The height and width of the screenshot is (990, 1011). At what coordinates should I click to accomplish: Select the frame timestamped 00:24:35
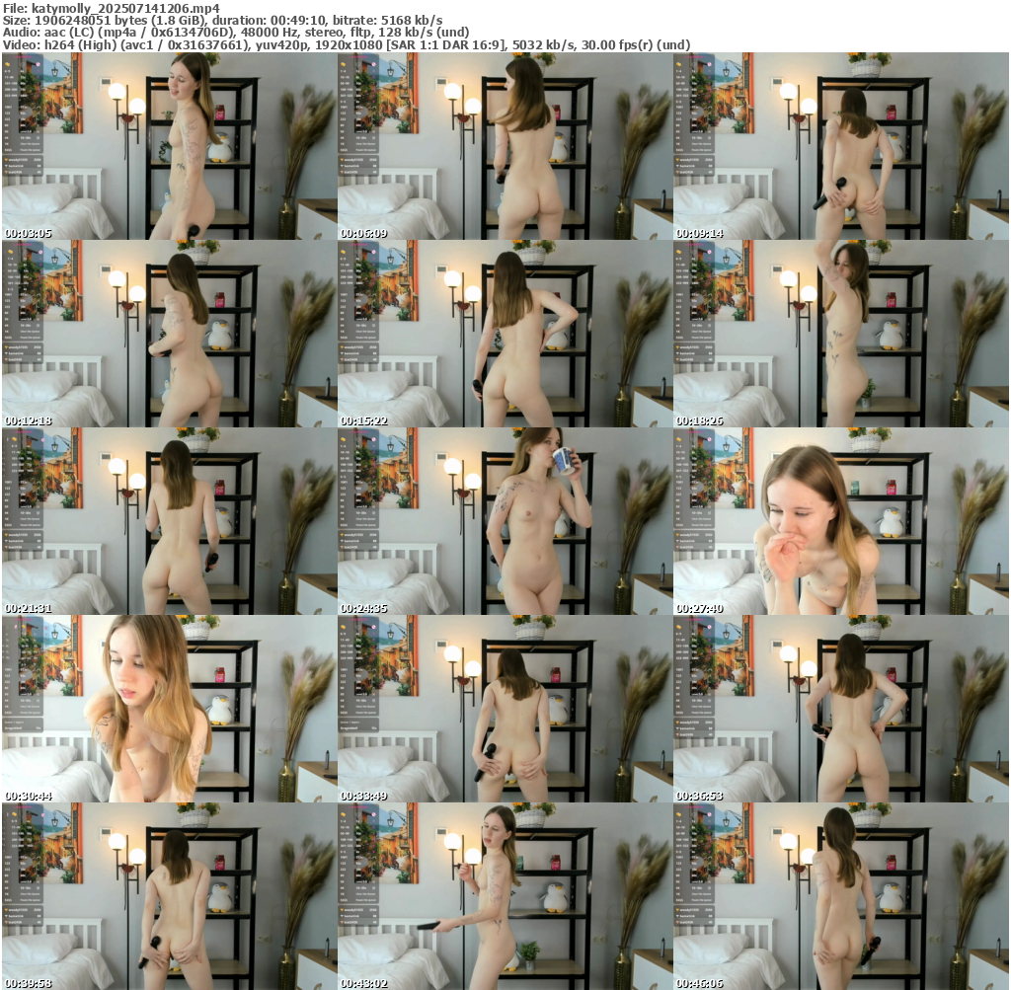(x=505, y=521)
